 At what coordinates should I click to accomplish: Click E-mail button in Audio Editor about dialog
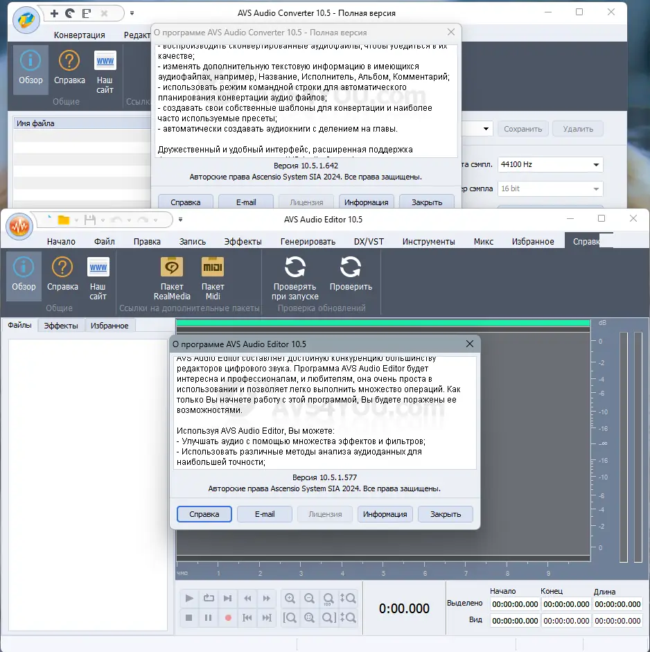(x=265, y=514)
